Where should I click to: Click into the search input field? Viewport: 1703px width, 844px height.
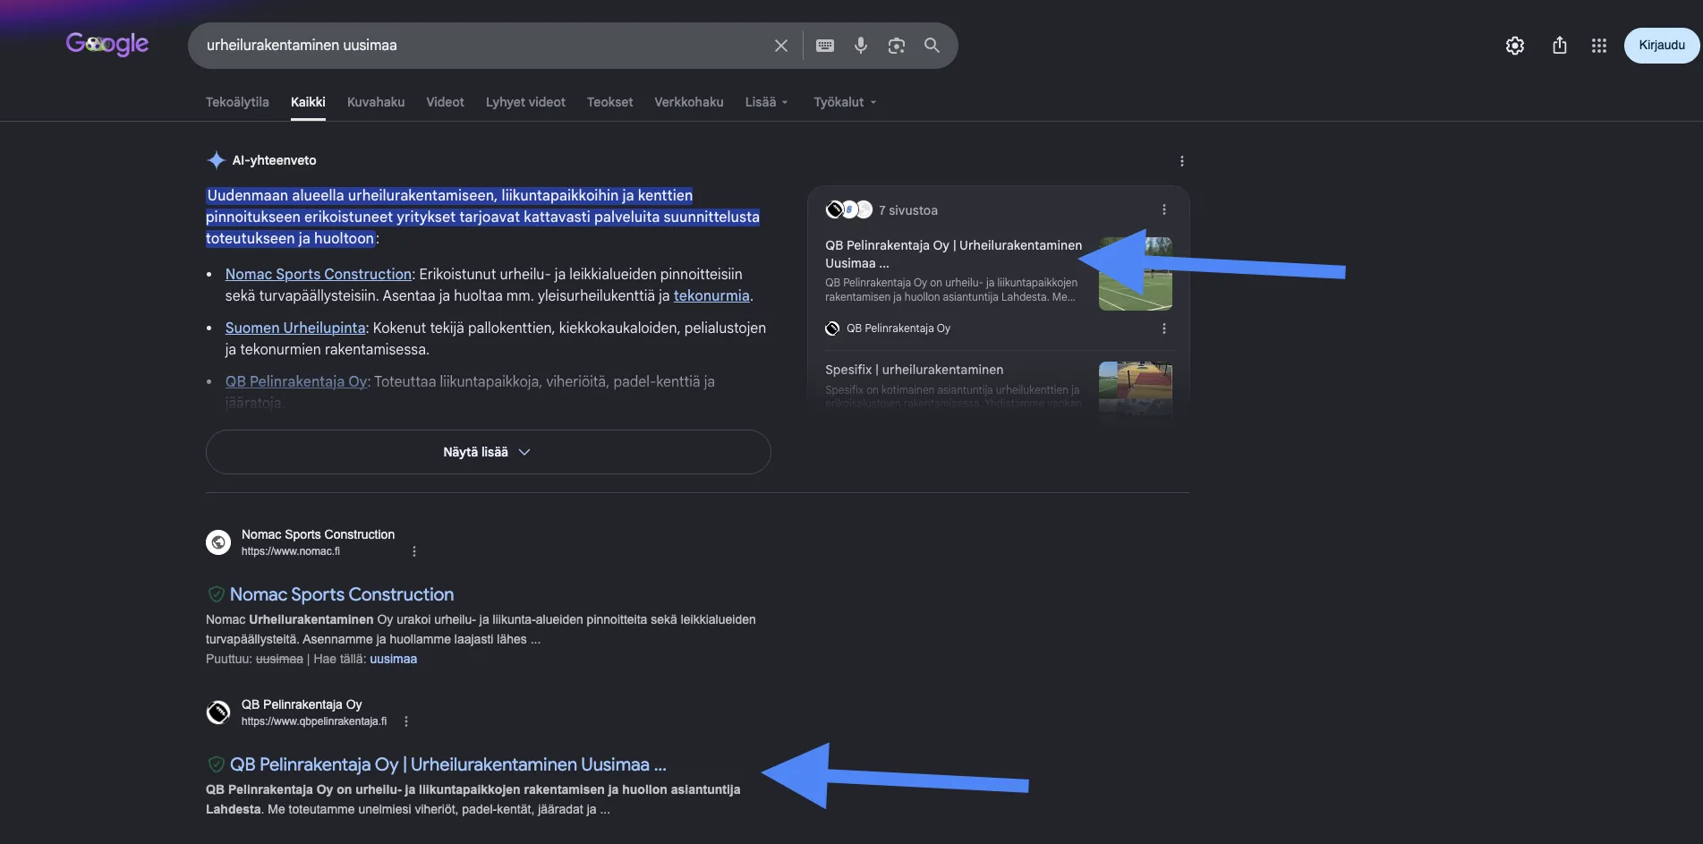(483, 46)
